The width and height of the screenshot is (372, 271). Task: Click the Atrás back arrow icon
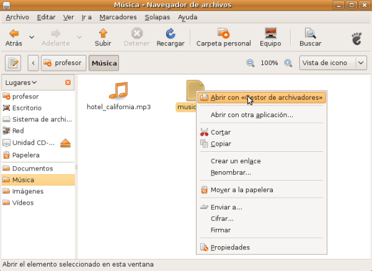pos(14,33)
